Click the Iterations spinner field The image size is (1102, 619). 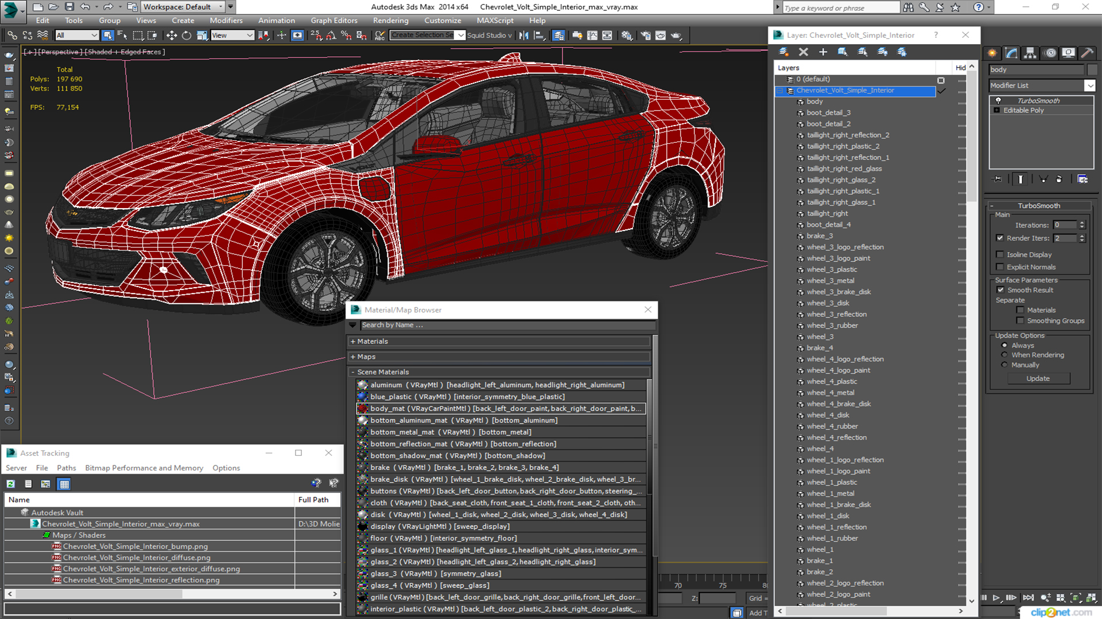(x=1065, y=225)
